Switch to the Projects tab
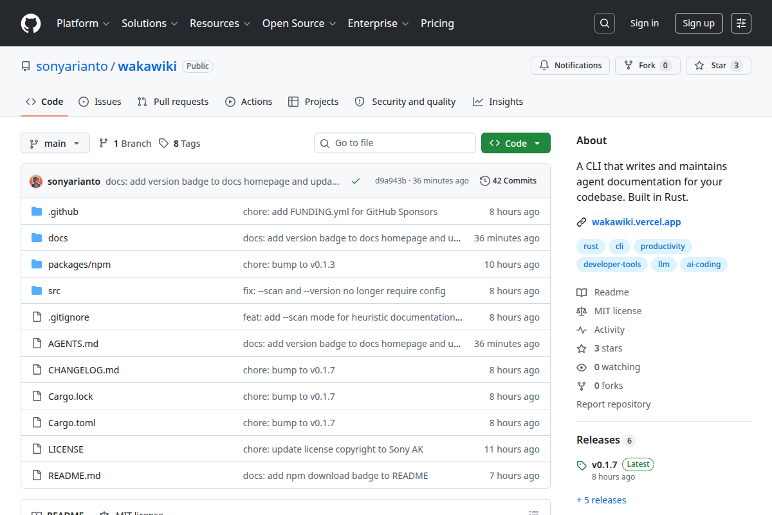The image size is (772, 515). [x=313, y=102]
